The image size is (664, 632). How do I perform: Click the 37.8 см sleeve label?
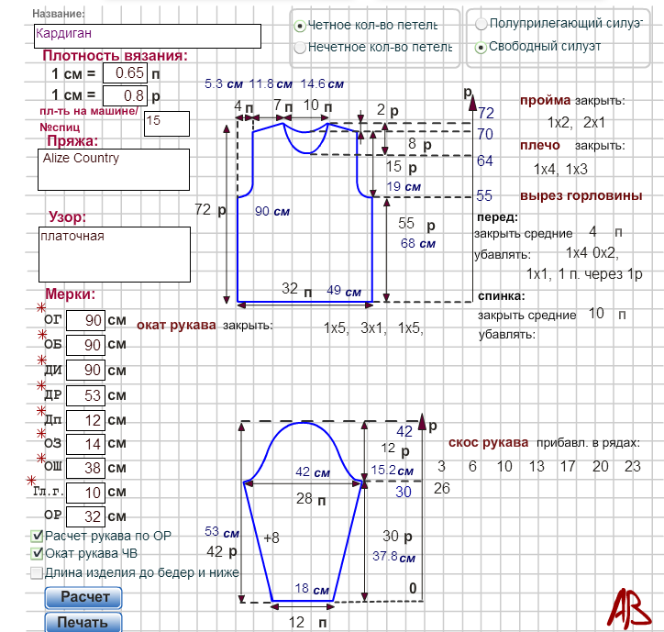point(393,557)
